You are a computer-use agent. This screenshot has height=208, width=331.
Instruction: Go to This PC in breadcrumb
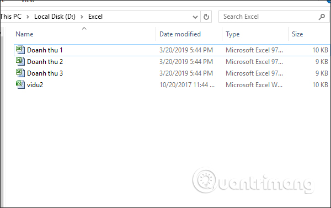tap(11, 17)
